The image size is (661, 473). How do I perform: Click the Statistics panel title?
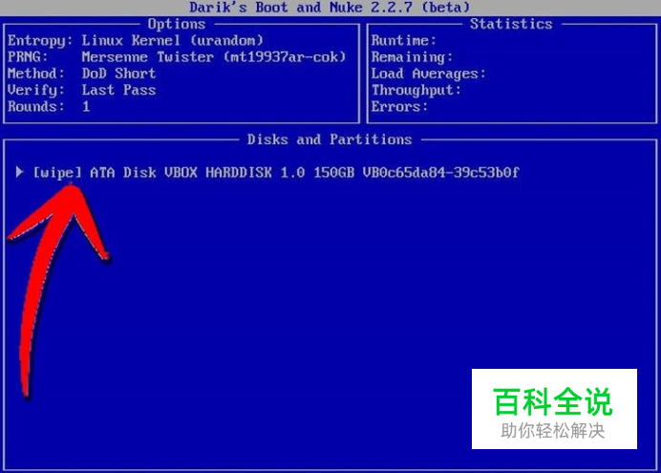click(511, 24)
